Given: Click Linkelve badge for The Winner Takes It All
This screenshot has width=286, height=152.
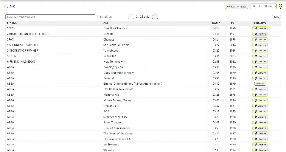Looking at the screenshot, I should 260,139.
